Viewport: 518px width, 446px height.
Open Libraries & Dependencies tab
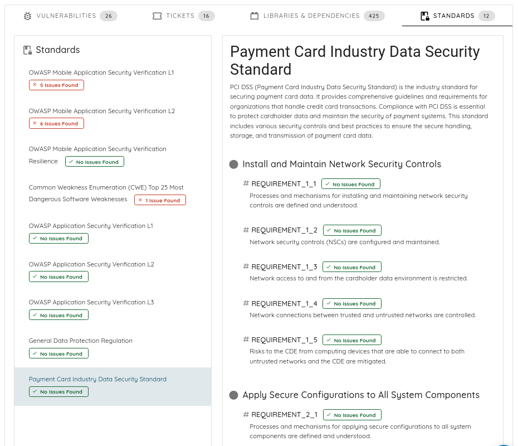pos(317,16)
